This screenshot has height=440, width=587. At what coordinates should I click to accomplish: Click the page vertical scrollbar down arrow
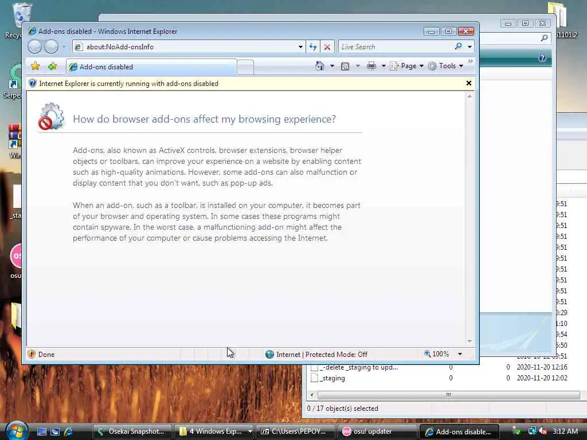pos(469,341)
